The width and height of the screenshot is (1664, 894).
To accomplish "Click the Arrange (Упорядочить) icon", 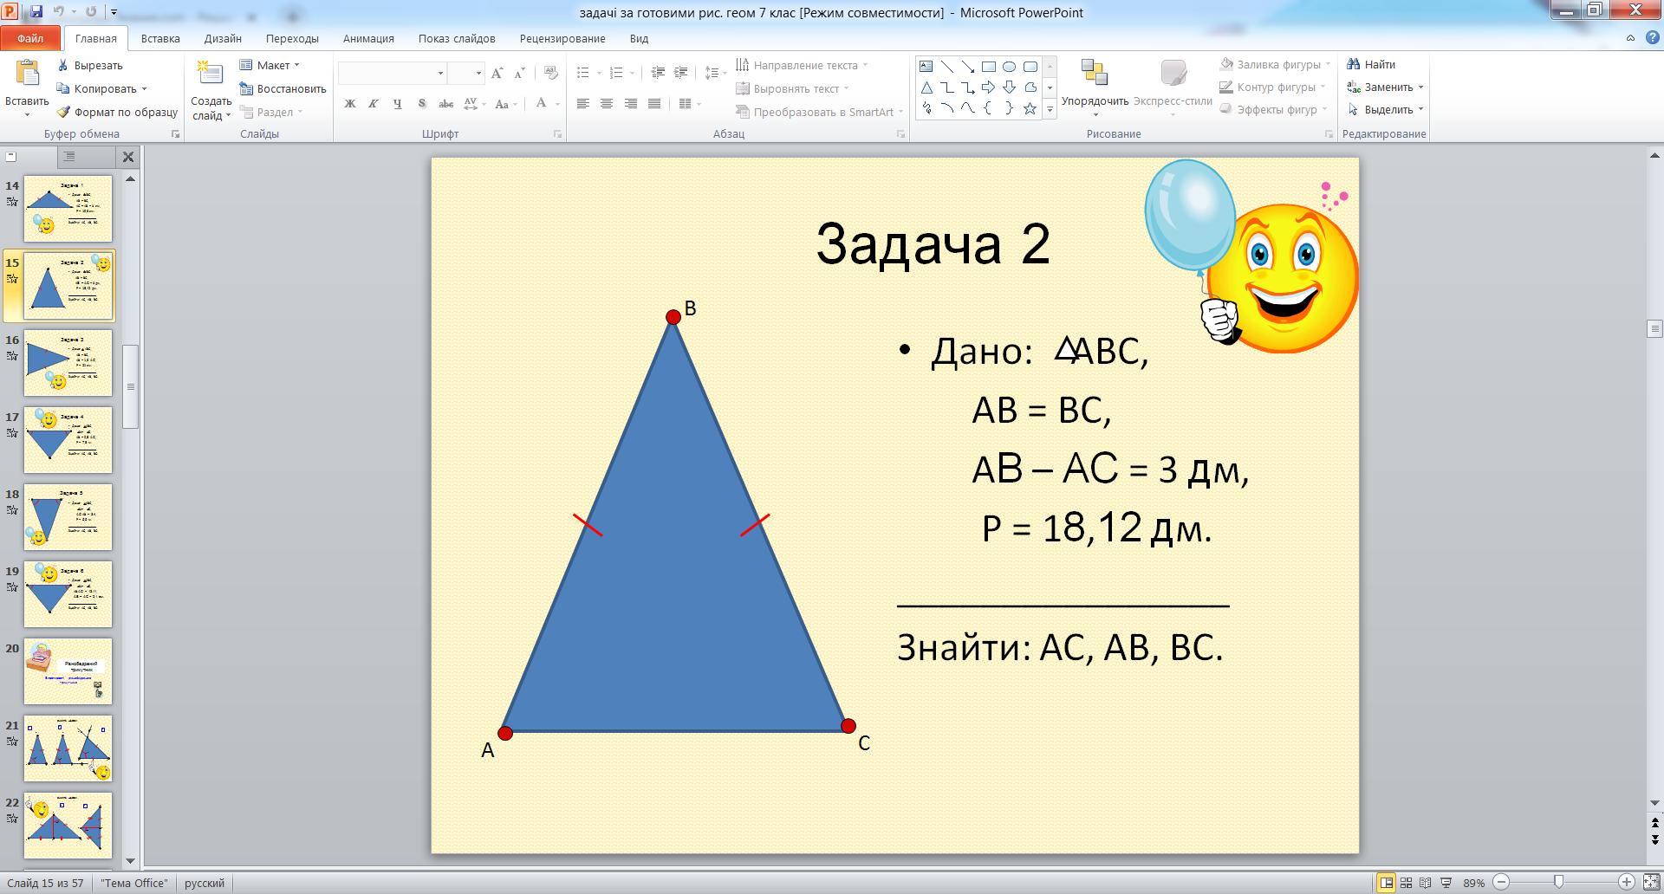I will click(x=1095, y=73).
